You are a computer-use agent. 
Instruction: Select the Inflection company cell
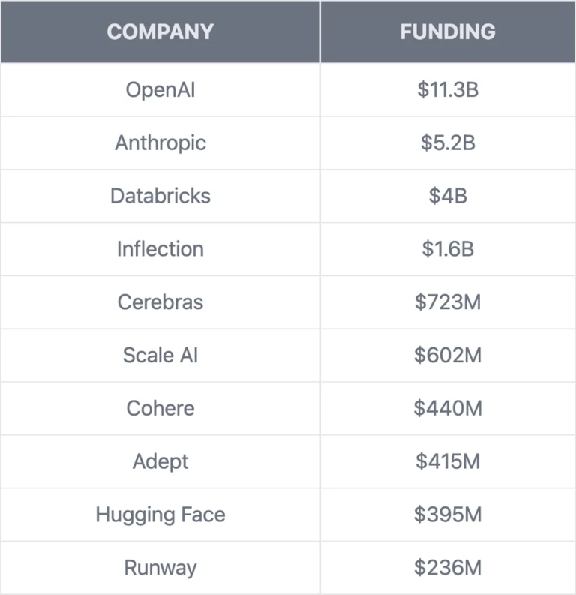[x=160, y=249]
